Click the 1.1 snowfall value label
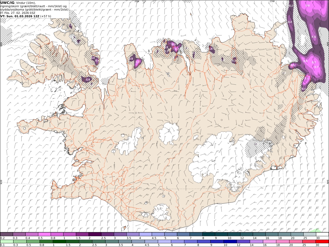The height and width of the screenshot is (247, 329). pyautogui.click(x=307, y=78)
